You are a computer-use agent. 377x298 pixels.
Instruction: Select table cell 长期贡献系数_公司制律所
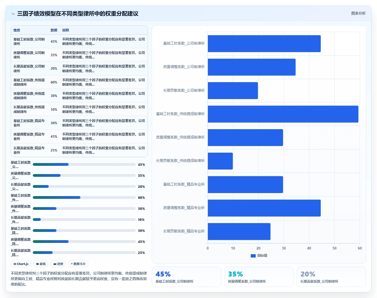click(29, 69)
